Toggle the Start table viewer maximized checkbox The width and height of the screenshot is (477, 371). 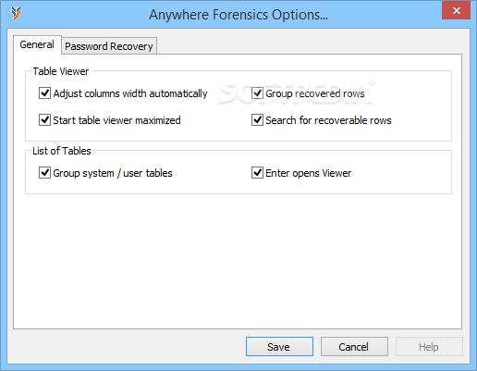click(44, 119)
